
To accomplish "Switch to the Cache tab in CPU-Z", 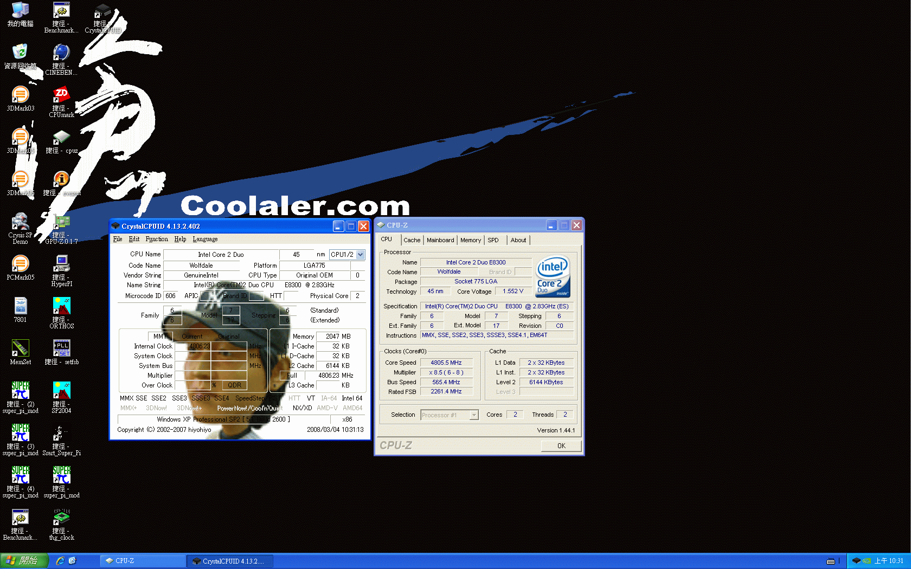I will (412, 240).
